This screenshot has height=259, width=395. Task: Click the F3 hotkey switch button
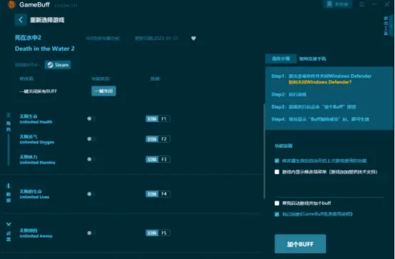pos(158,159)
